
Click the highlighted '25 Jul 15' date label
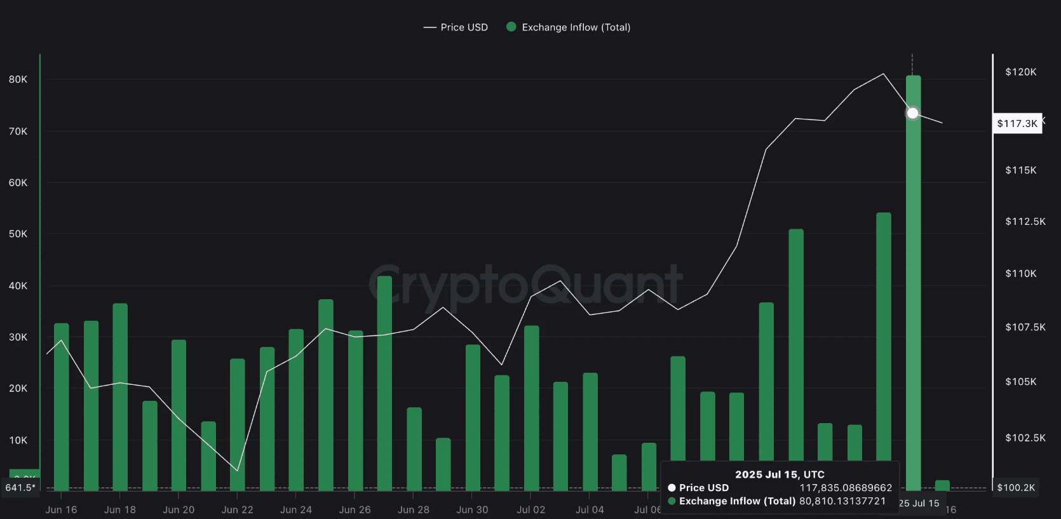[x=919, y=503]
